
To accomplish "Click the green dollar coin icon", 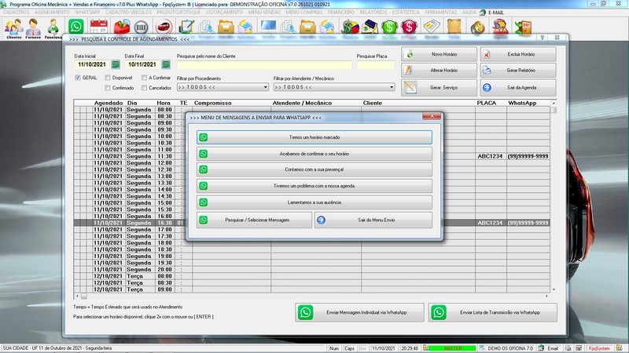I will [x=389, y=27].
